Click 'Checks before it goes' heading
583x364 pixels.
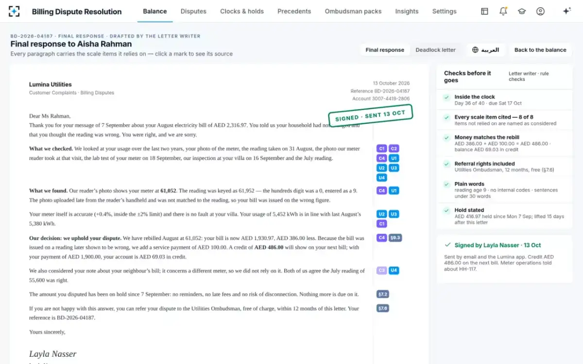click(x=467, y=77)
